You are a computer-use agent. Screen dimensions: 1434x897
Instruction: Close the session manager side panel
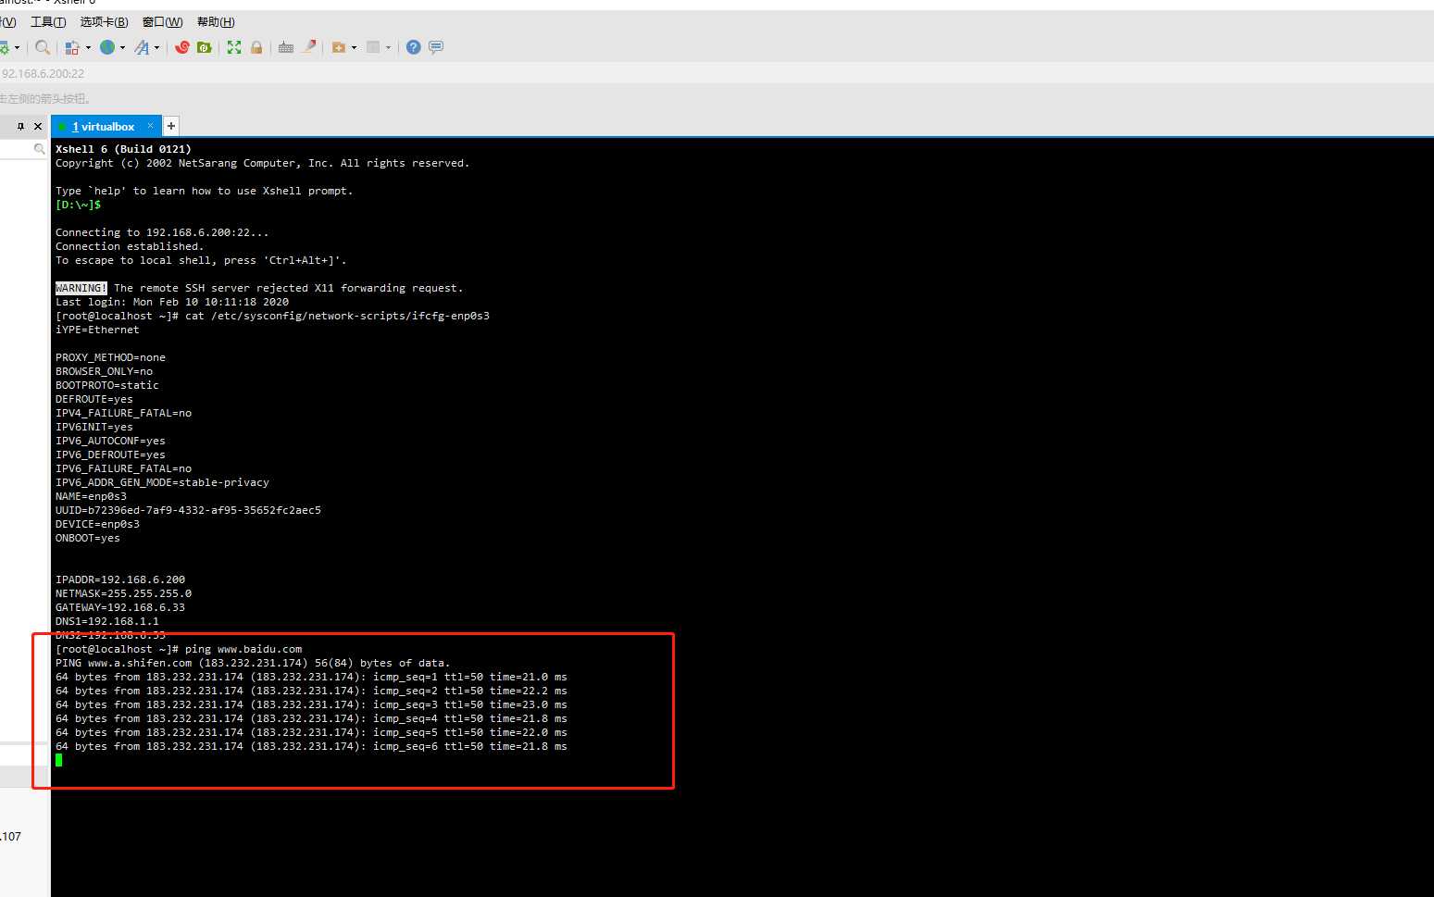tap(38, 126)
